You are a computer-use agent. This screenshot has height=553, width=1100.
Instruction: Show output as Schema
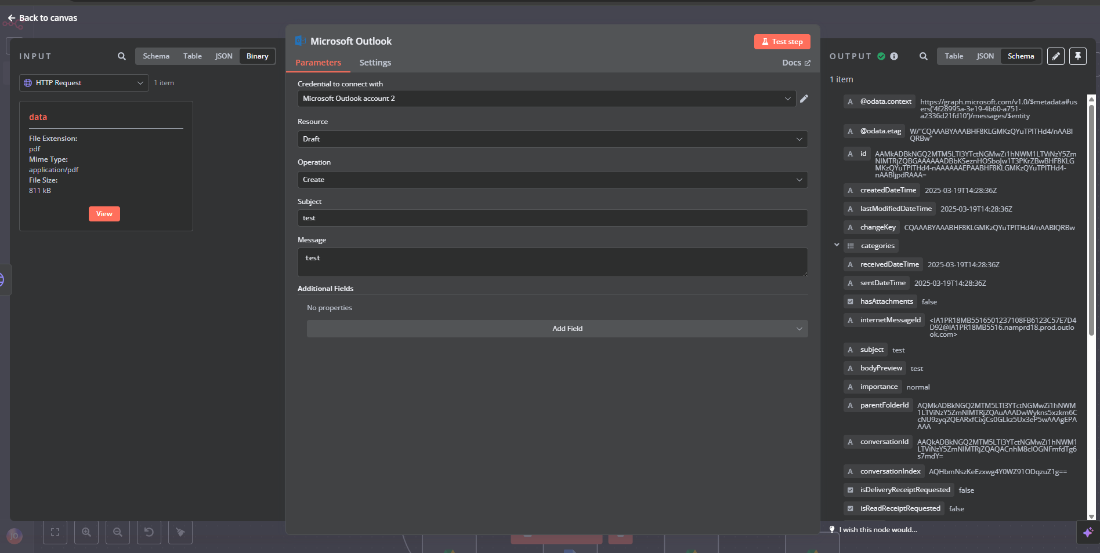pyautogui.click(x=1021, y=56)
